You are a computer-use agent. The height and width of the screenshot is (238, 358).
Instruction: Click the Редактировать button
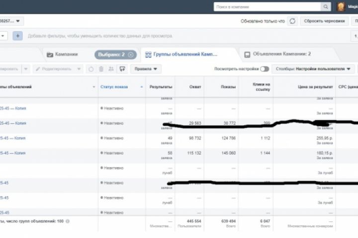54,69
